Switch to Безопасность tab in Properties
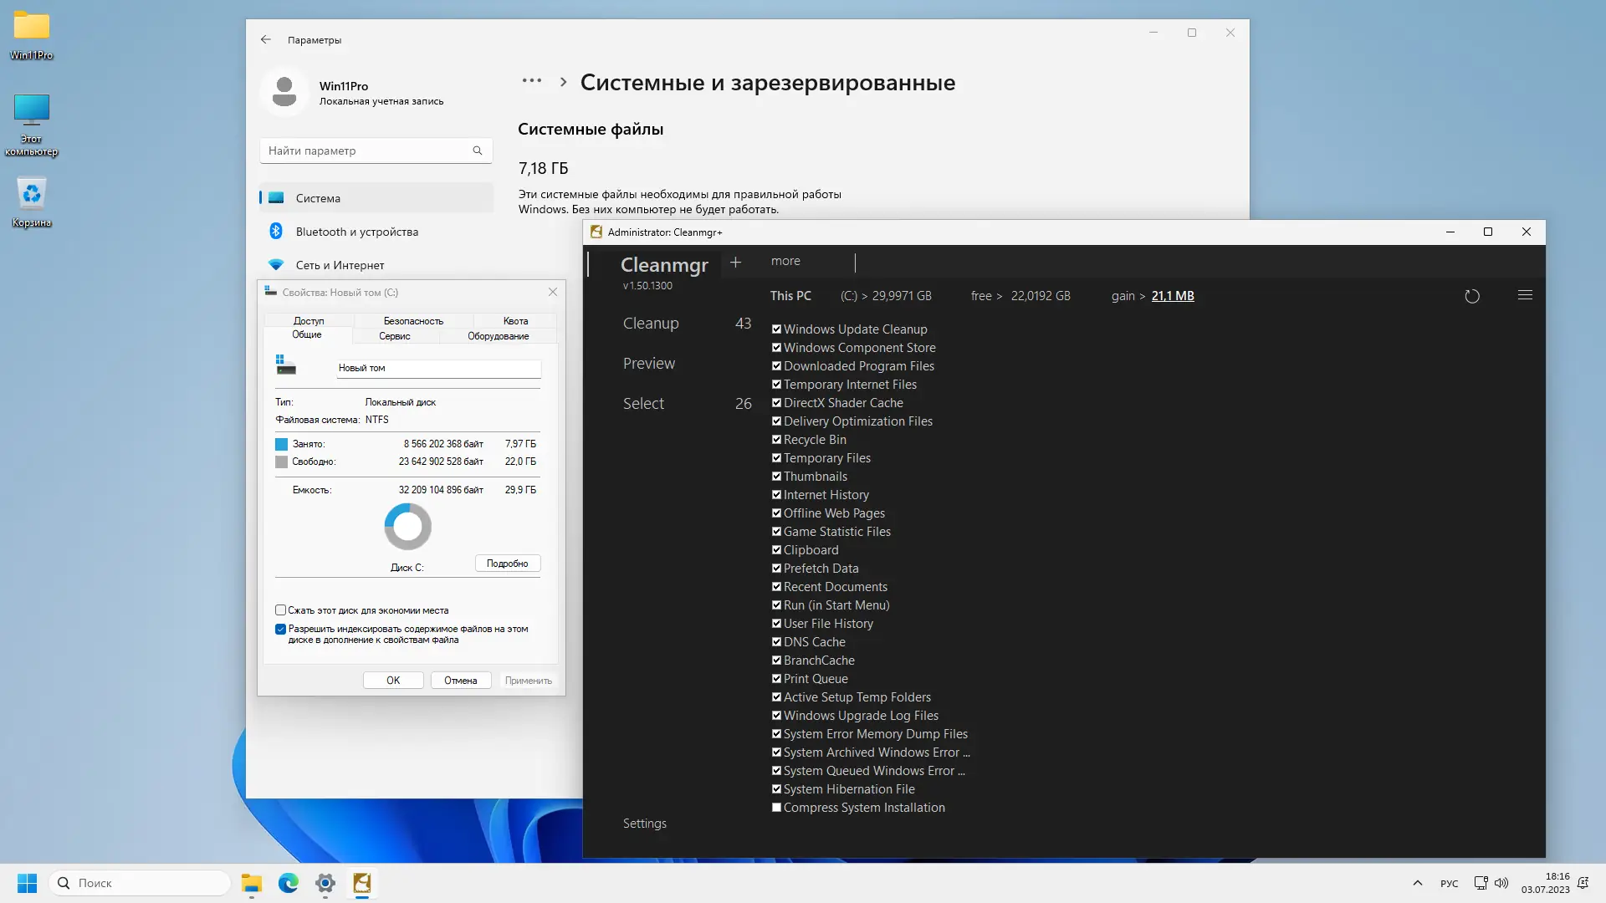1606x903 pixels. 413,321
